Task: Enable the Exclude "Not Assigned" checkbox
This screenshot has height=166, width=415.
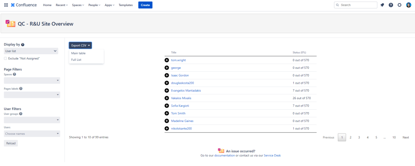Action: (5, 58)
